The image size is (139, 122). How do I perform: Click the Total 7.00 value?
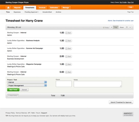(63, 96)
